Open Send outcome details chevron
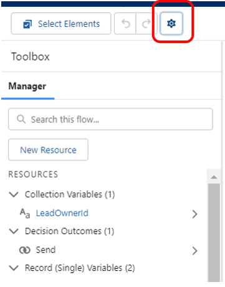Viewport: 225px width, 287px height. coord(194,251)
